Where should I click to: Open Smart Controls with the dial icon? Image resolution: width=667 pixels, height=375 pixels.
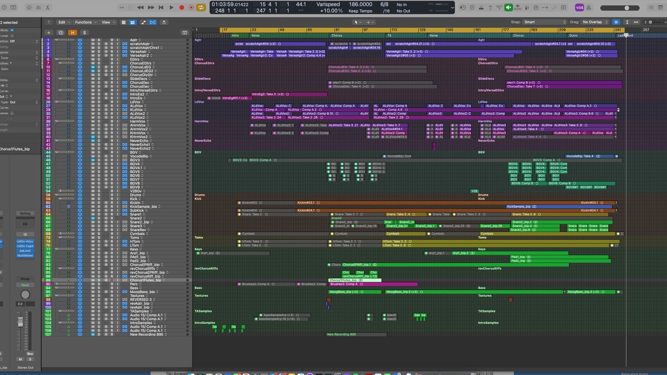coord(29,7)
